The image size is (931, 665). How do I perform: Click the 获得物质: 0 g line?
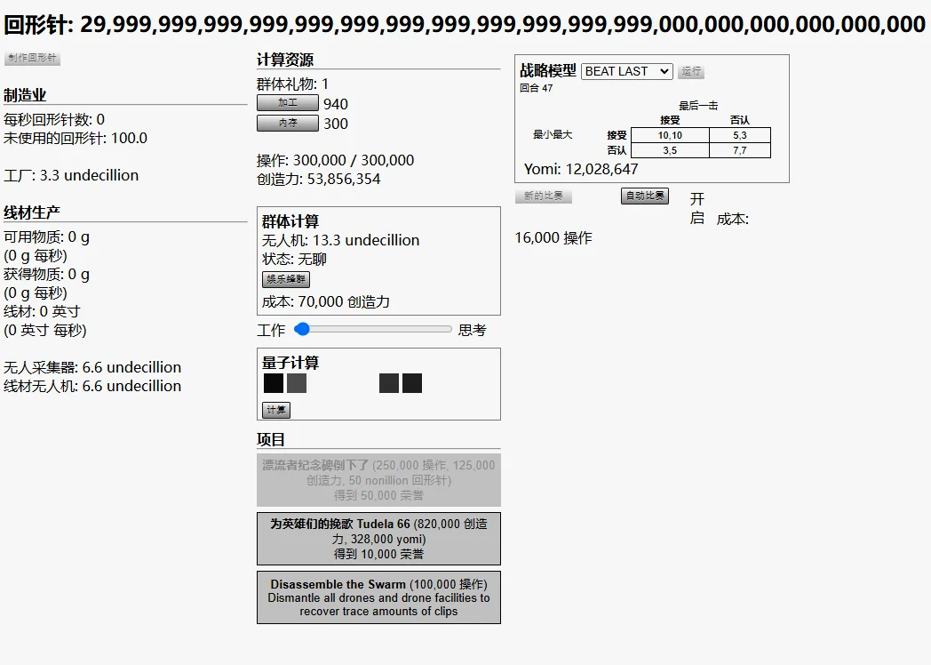click(47, 274)
